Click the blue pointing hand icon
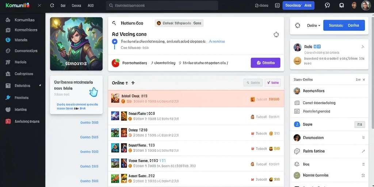 94,92
